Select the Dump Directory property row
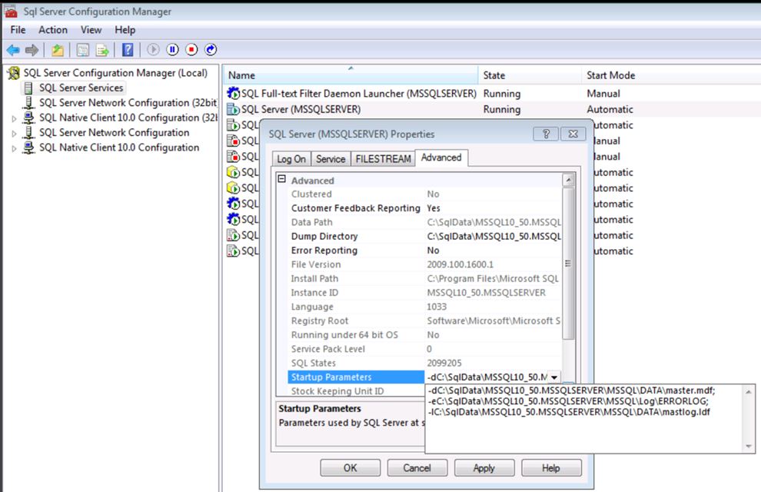Viewport: 761px width, 492px height. (424, 236)
